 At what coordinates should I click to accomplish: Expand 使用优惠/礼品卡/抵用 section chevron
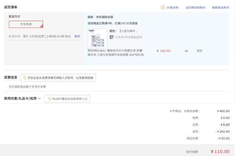[x=40, y=99]
